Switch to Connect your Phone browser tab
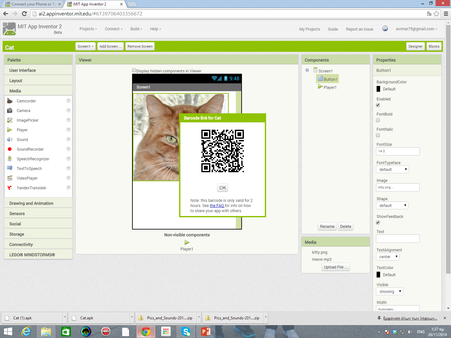Image resolution: width=451 pixels, height=338 pixels. click(x=34, y=4)
